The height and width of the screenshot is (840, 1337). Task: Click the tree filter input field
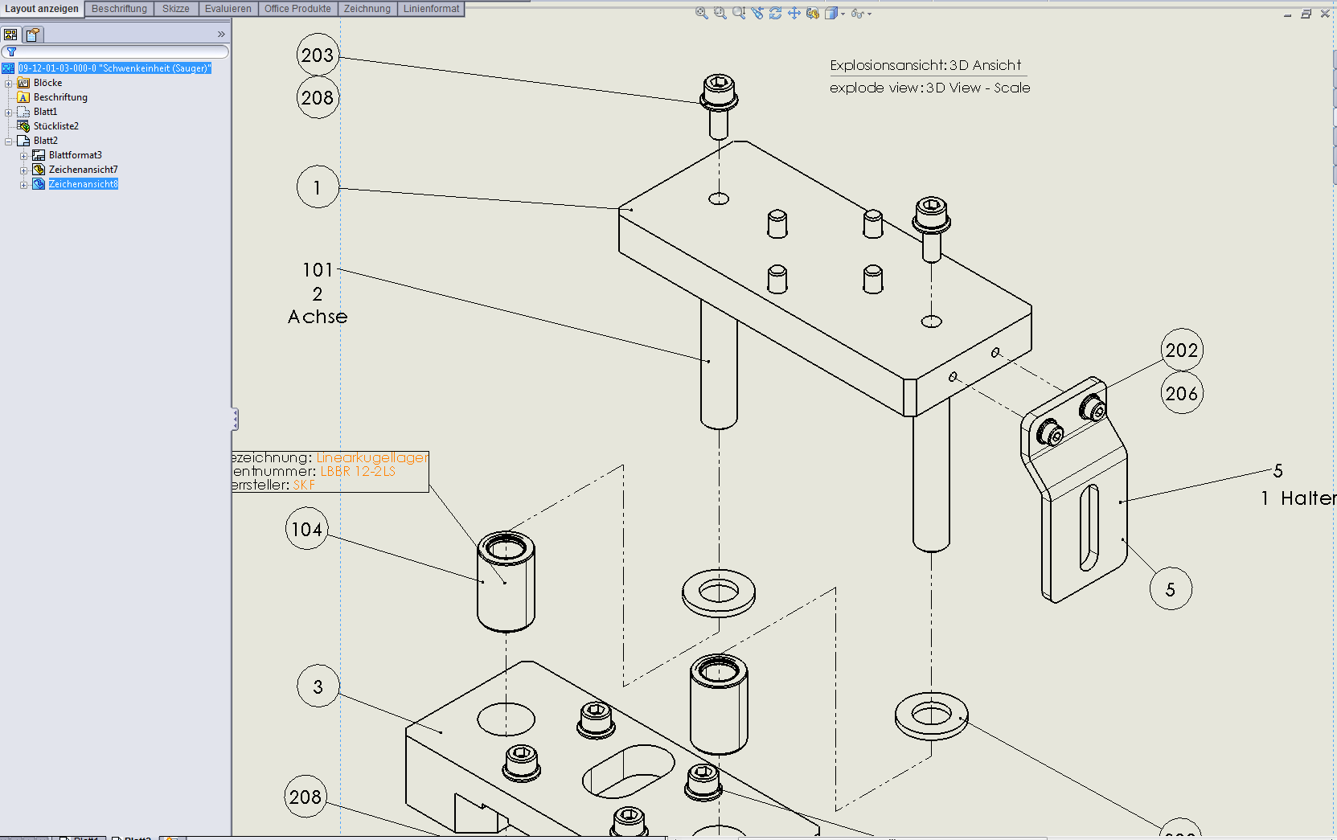pos(121,52)
